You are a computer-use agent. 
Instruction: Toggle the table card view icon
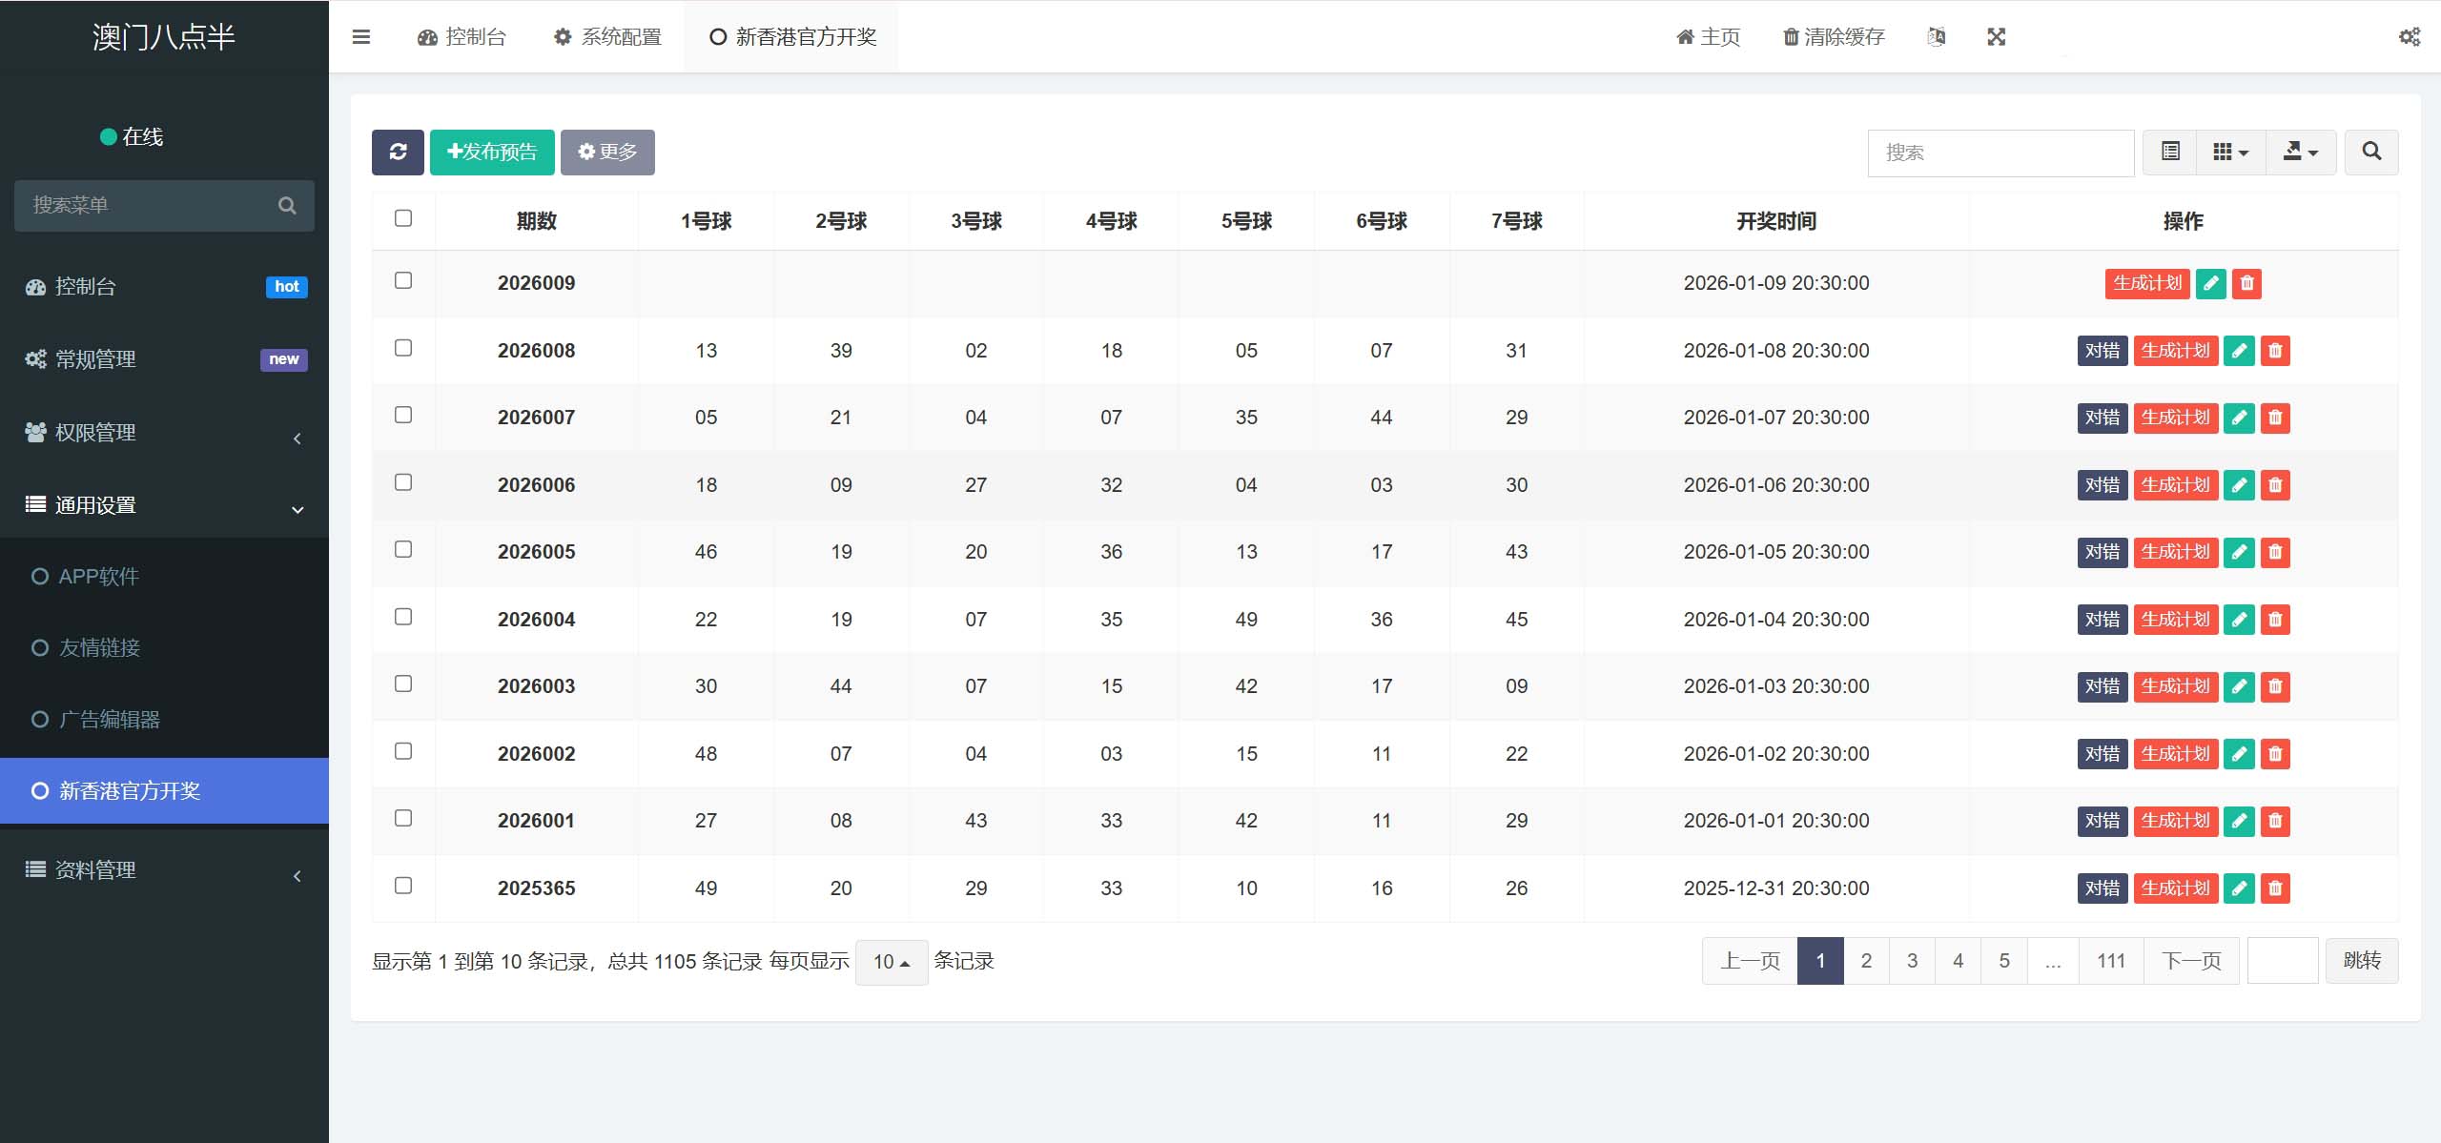point(2170,153)
